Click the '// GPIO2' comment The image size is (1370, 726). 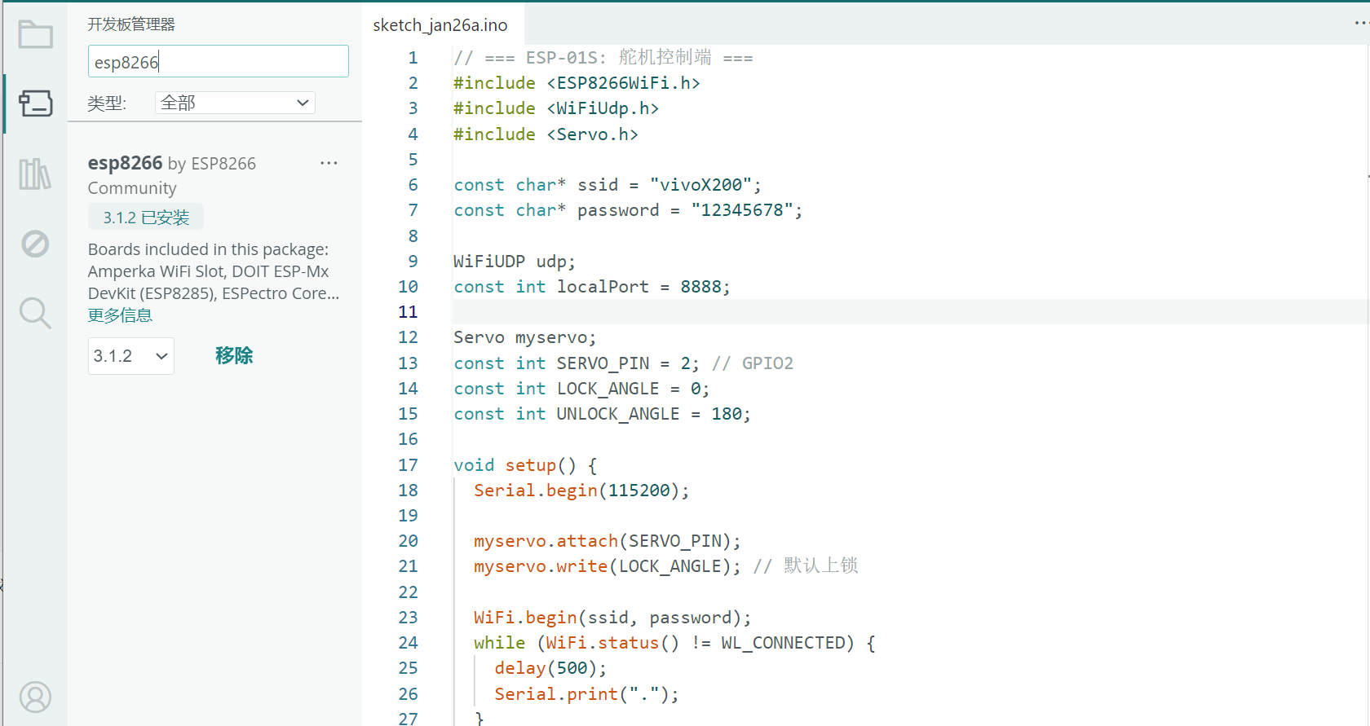click(753, 363)
